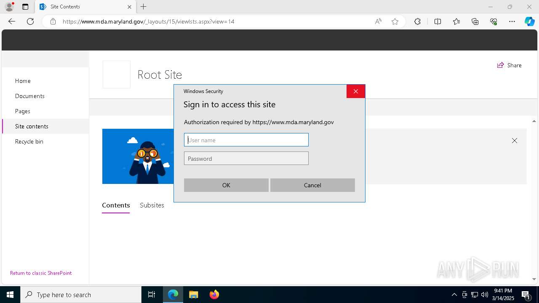Confirm sign-in with OK button
This screenshot has height=303, width=539.
226,185
